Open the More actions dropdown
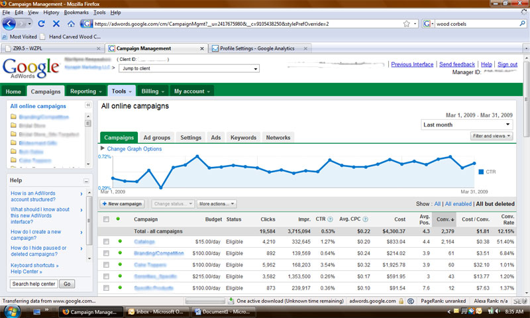 217,204
